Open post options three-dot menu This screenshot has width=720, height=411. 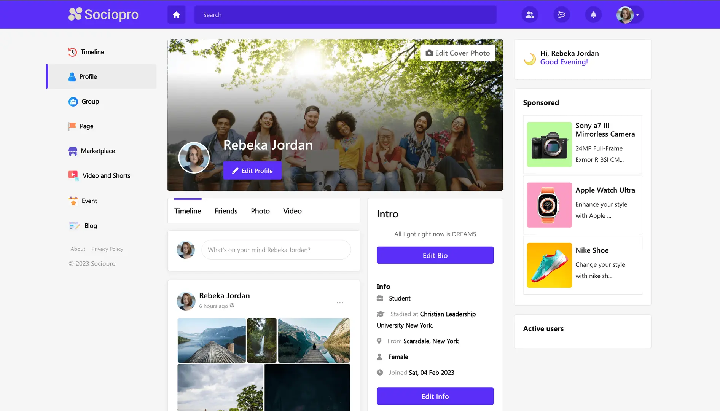(x=340, y=303)
